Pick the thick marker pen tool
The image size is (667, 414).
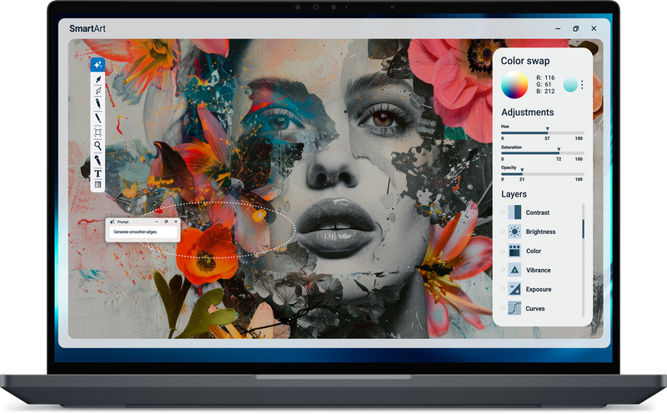point(98,103)
